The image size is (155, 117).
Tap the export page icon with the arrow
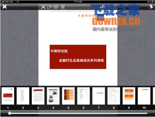pos(49,7)
